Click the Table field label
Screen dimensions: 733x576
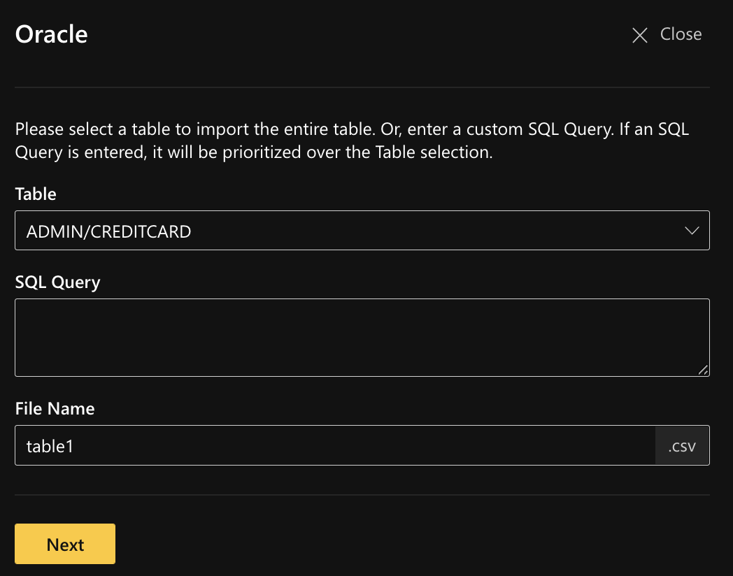point(35,194)
